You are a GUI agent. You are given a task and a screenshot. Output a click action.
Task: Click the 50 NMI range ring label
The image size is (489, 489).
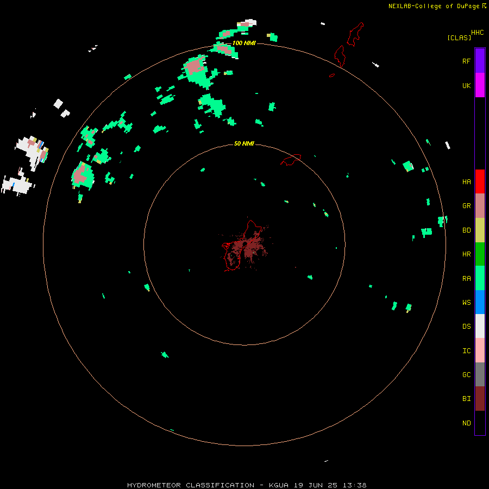pyautogui.click(x=244, y=143)
